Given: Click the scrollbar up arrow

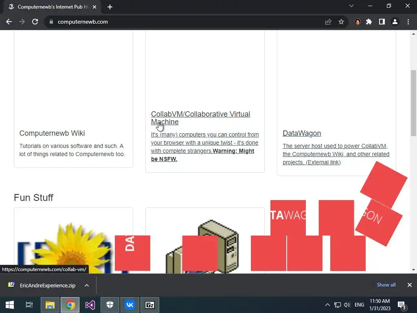Looking at the screenshot, I should pyautogui.click(x=413, y=34).
